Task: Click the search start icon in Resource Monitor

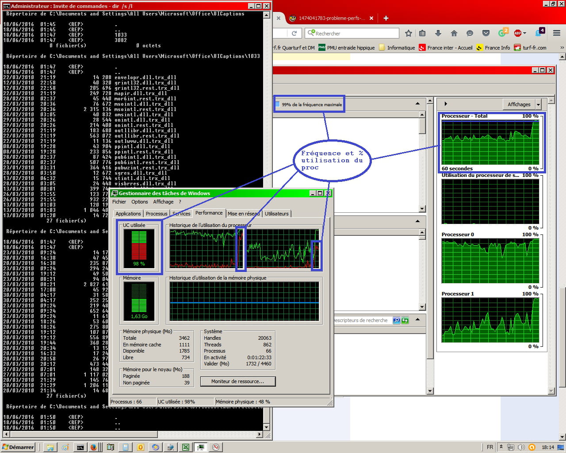Action: [x=397, y=320]
